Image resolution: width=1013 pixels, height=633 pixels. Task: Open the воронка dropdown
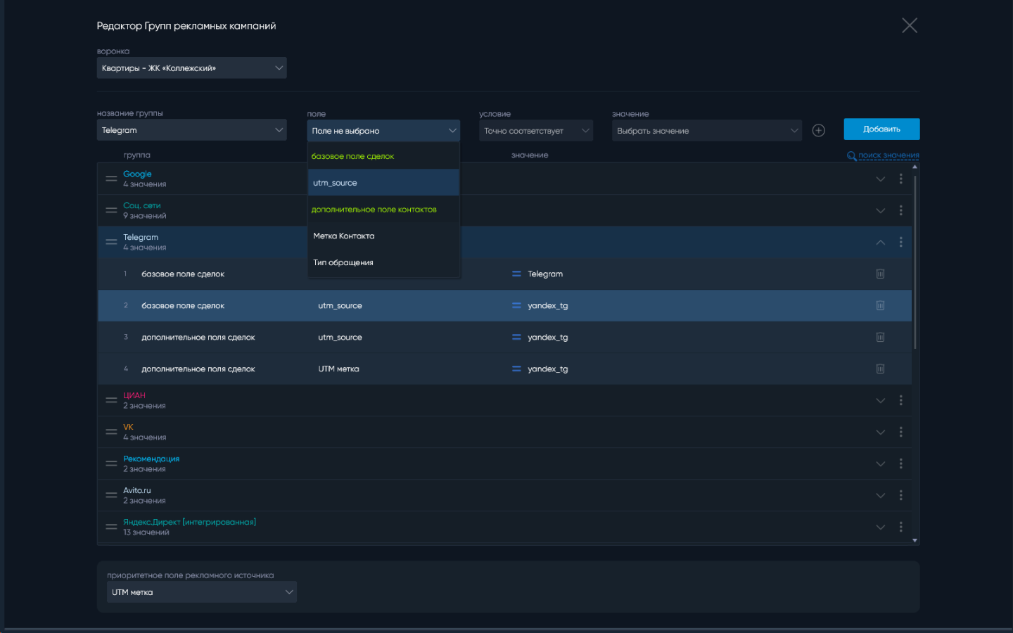click(191, 68)
